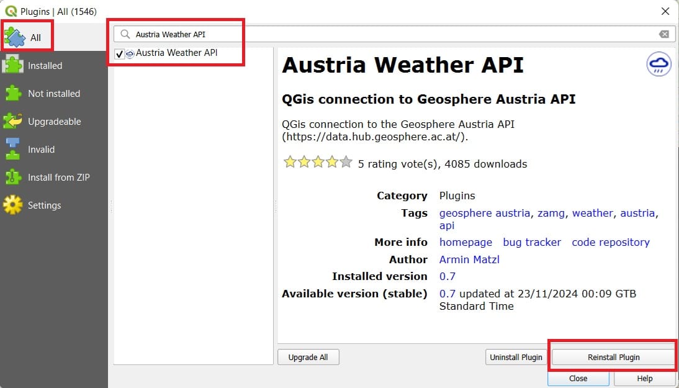The width and height of the screenshot is (679, 388).
Task: Select Austria Weather API in the plugin list
Action: click(x=177, y=53)
